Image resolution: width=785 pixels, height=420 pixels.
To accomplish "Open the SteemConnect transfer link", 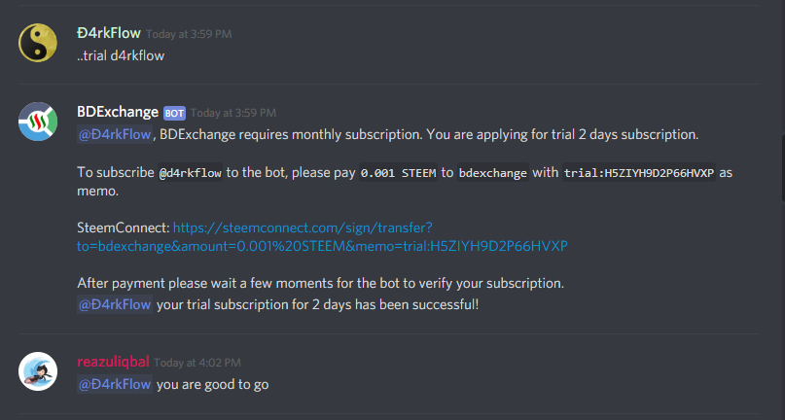I will coord(322,237).
